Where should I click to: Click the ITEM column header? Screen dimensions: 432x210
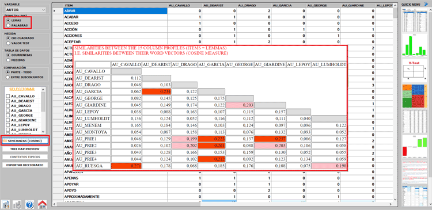point(115,5)
